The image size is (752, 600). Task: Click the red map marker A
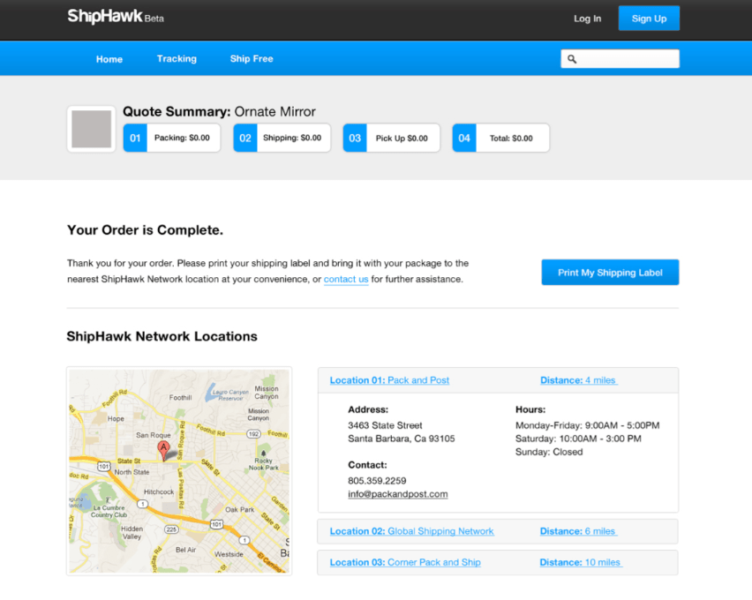162,449
